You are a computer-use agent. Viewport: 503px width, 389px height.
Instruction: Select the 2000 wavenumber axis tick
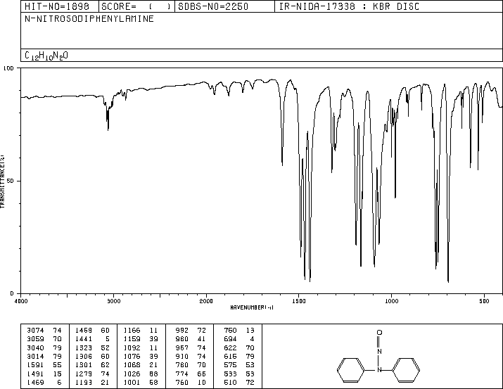(x=206, y=301)
